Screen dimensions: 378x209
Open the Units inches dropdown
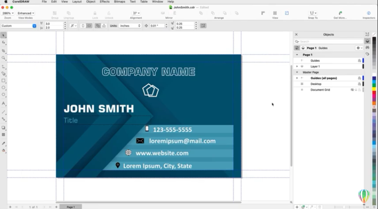(129, 26)
